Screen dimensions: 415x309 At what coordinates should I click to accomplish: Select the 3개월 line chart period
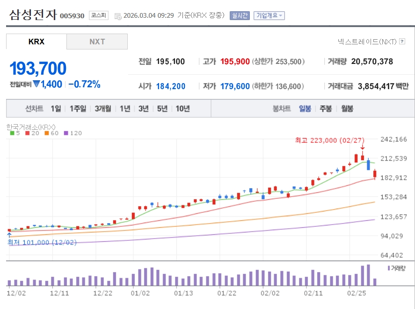pos(102,108)
